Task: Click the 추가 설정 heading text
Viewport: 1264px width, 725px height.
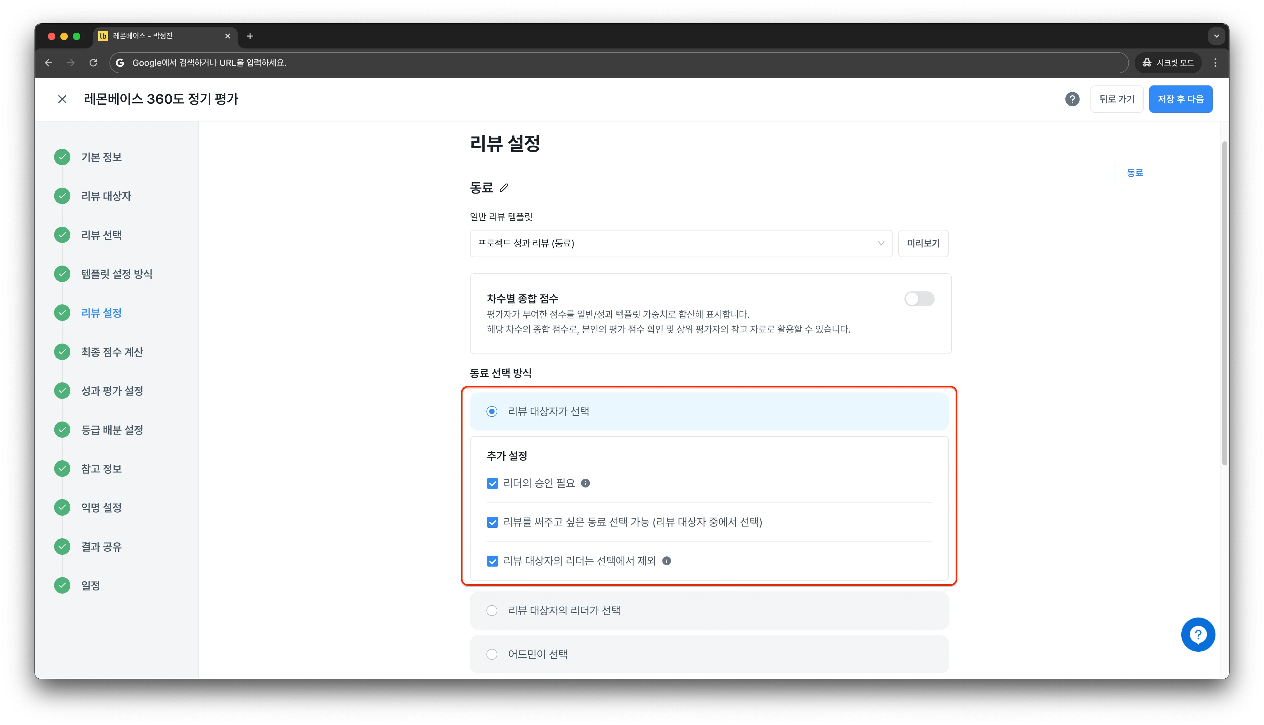Action: [x=507, y=456]
